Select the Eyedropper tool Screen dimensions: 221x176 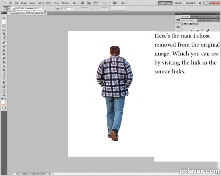[4, 38]
